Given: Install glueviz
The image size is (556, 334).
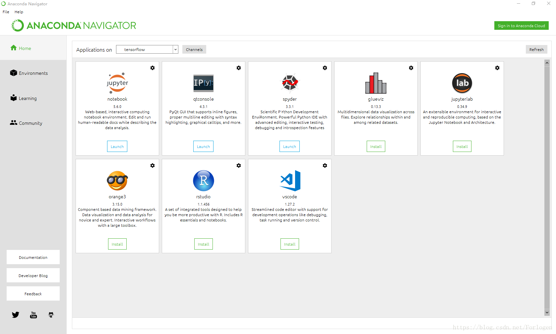Looking at the screenshot, I should coord(376,146).
